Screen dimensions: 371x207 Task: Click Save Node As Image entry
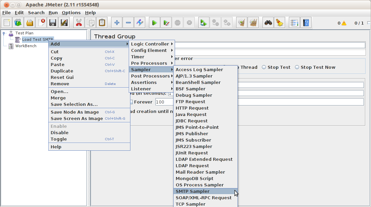89,112
